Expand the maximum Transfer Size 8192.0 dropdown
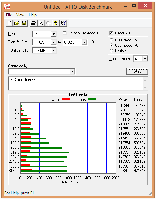Image resolution: width=156 pixels, height=200 pixels. click(x=84, y=42)
